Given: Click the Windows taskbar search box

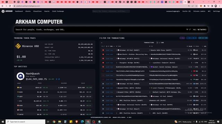Looking at the screenshot, I should 25,122.
